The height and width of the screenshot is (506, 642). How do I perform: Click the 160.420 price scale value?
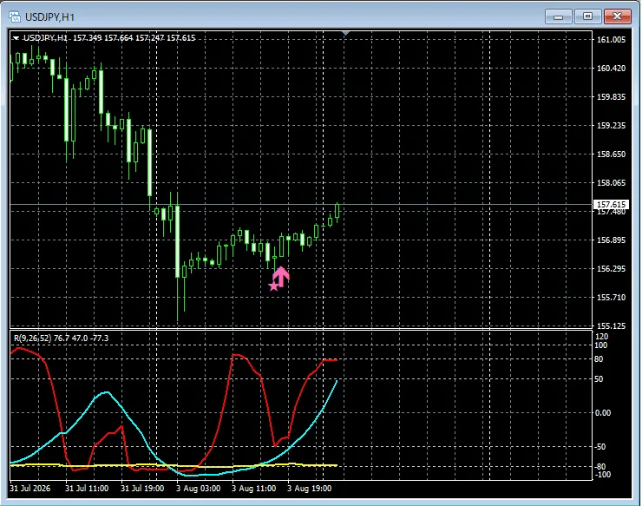[x=612, y=69]
